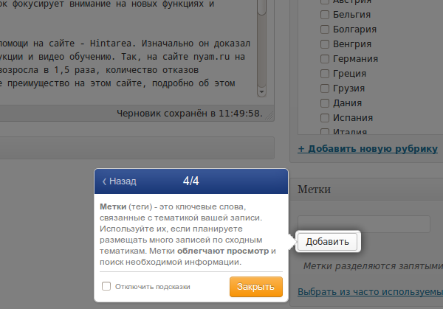Viewport: 443px width, 309px height.
Task: Click the Добавить tag button
Action: click(327, 242)
